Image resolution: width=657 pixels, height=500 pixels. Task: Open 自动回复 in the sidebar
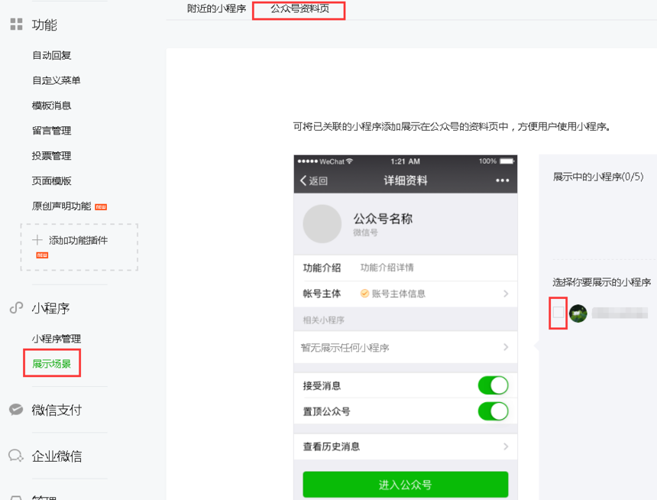51,55
